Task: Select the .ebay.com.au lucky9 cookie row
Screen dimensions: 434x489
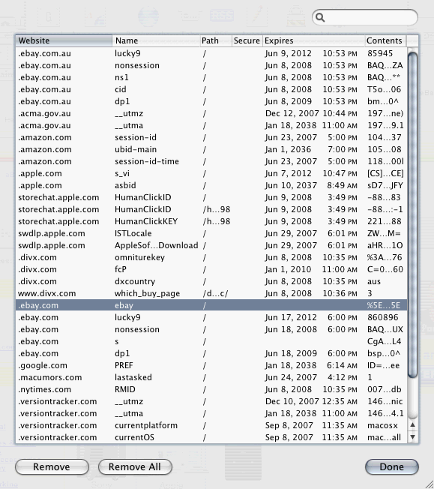Action: tap(211, 53)
